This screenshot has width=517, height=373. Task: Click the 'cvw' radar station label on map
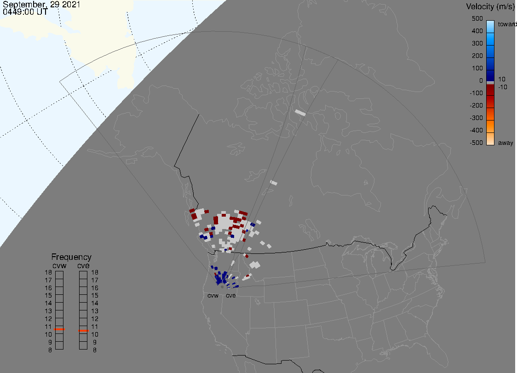213,295
